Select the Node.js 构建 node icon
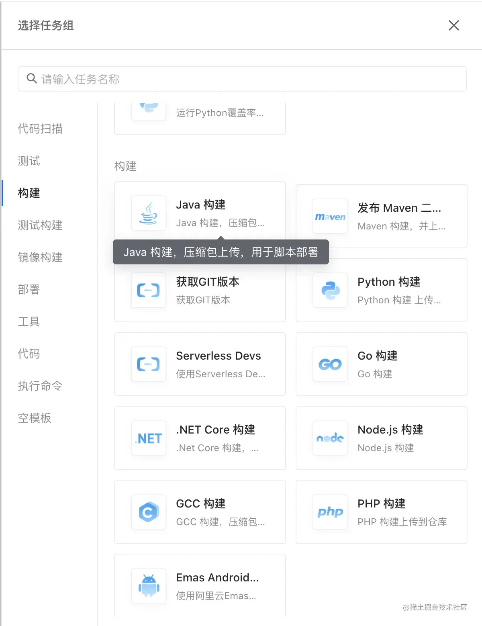The height and width of the screenshot is (626, 482). coord(330,438)
